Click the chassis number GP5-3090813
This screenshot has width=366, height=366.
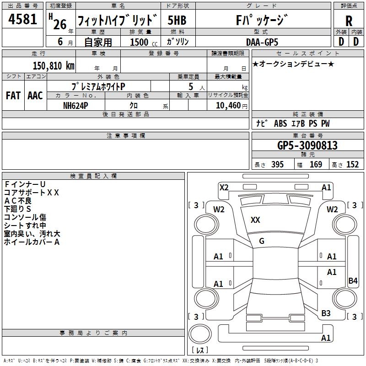(307, 145)
